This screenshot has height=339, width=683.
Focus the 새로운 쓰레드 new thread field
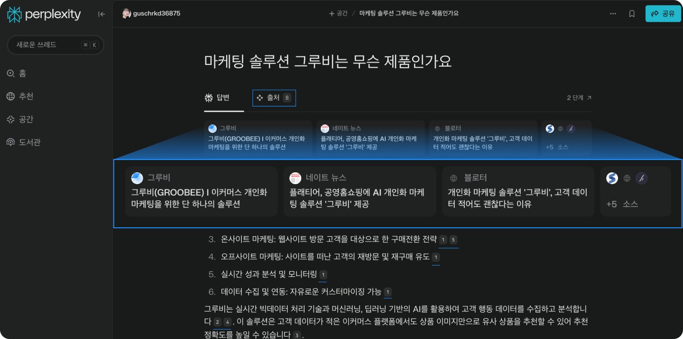coord(55,45)
